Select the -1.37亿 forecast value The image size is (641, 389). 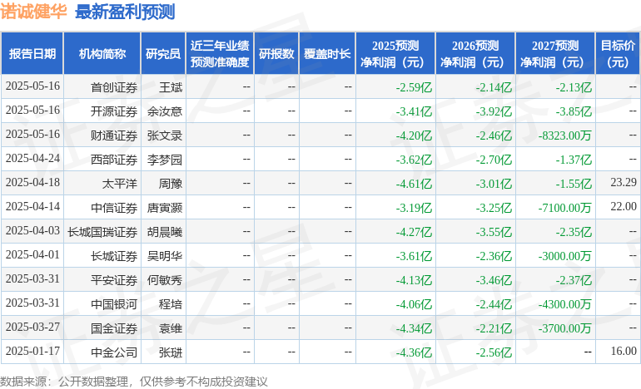[574, 160]
